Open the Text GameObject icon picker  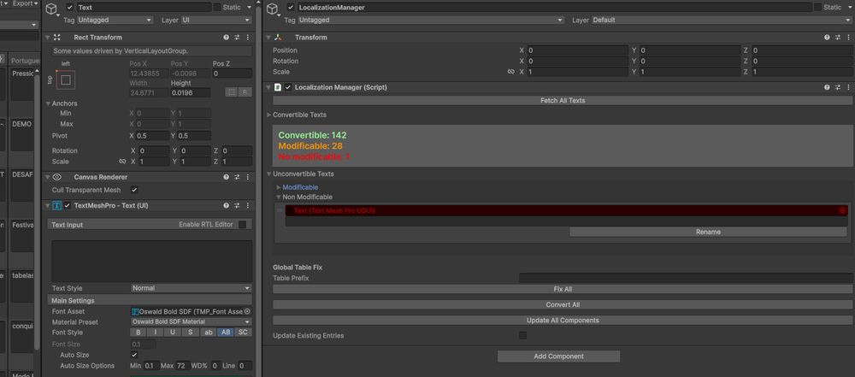click(x=52, y=9)
